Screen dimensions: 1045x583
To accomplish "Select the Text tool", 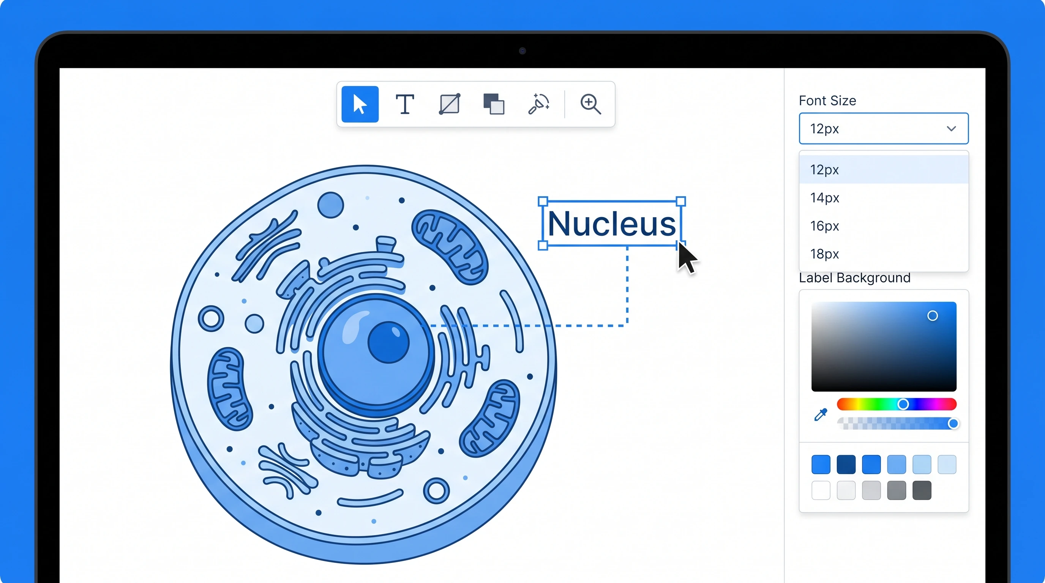I will (x=404, y=104).
